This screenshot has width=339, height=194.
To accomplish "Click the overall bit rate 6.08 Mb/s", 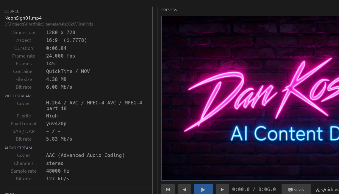I will click(59, 87).
